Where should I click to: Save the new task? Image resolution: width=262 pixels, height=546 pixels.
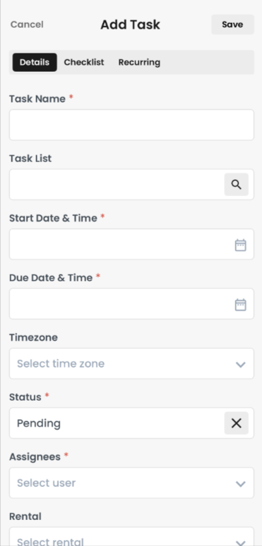[x=232, y=24]
